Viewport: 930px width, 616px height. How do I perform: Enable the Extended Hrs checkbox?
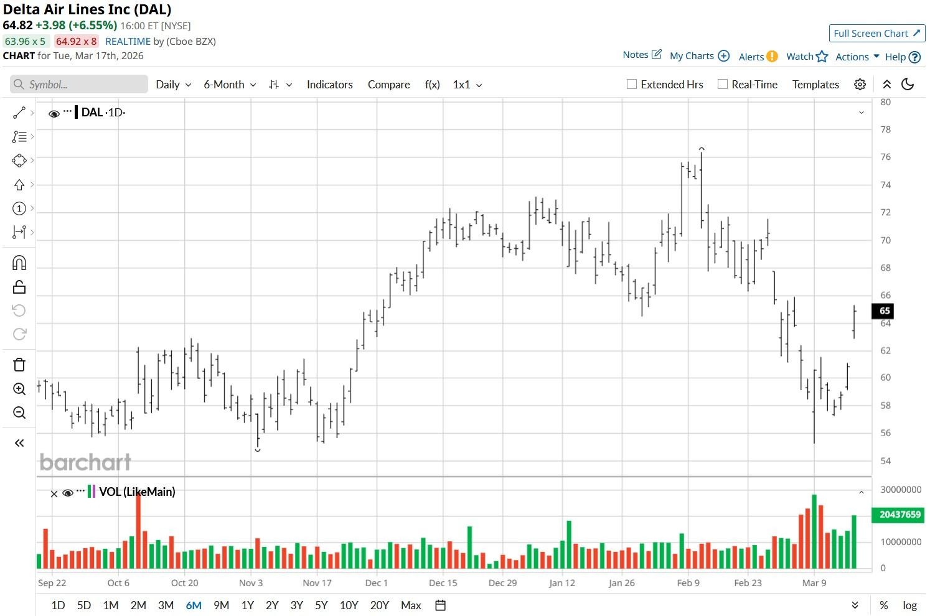[632, 84]
